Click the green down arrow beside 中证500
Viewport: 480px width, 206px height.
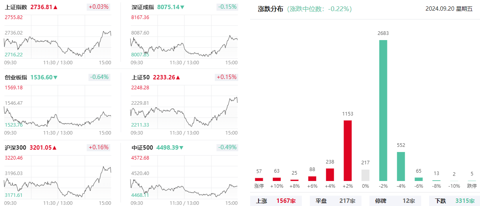(181, 148)
